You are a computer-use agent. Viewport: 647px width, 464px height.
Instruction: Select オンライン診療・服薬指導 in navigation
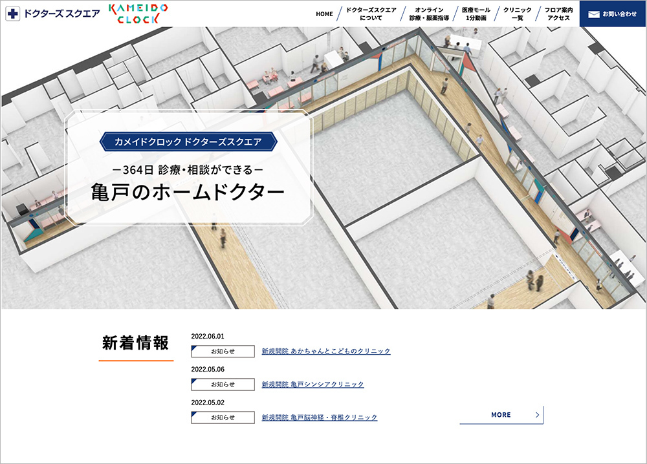tap(429, 14)
